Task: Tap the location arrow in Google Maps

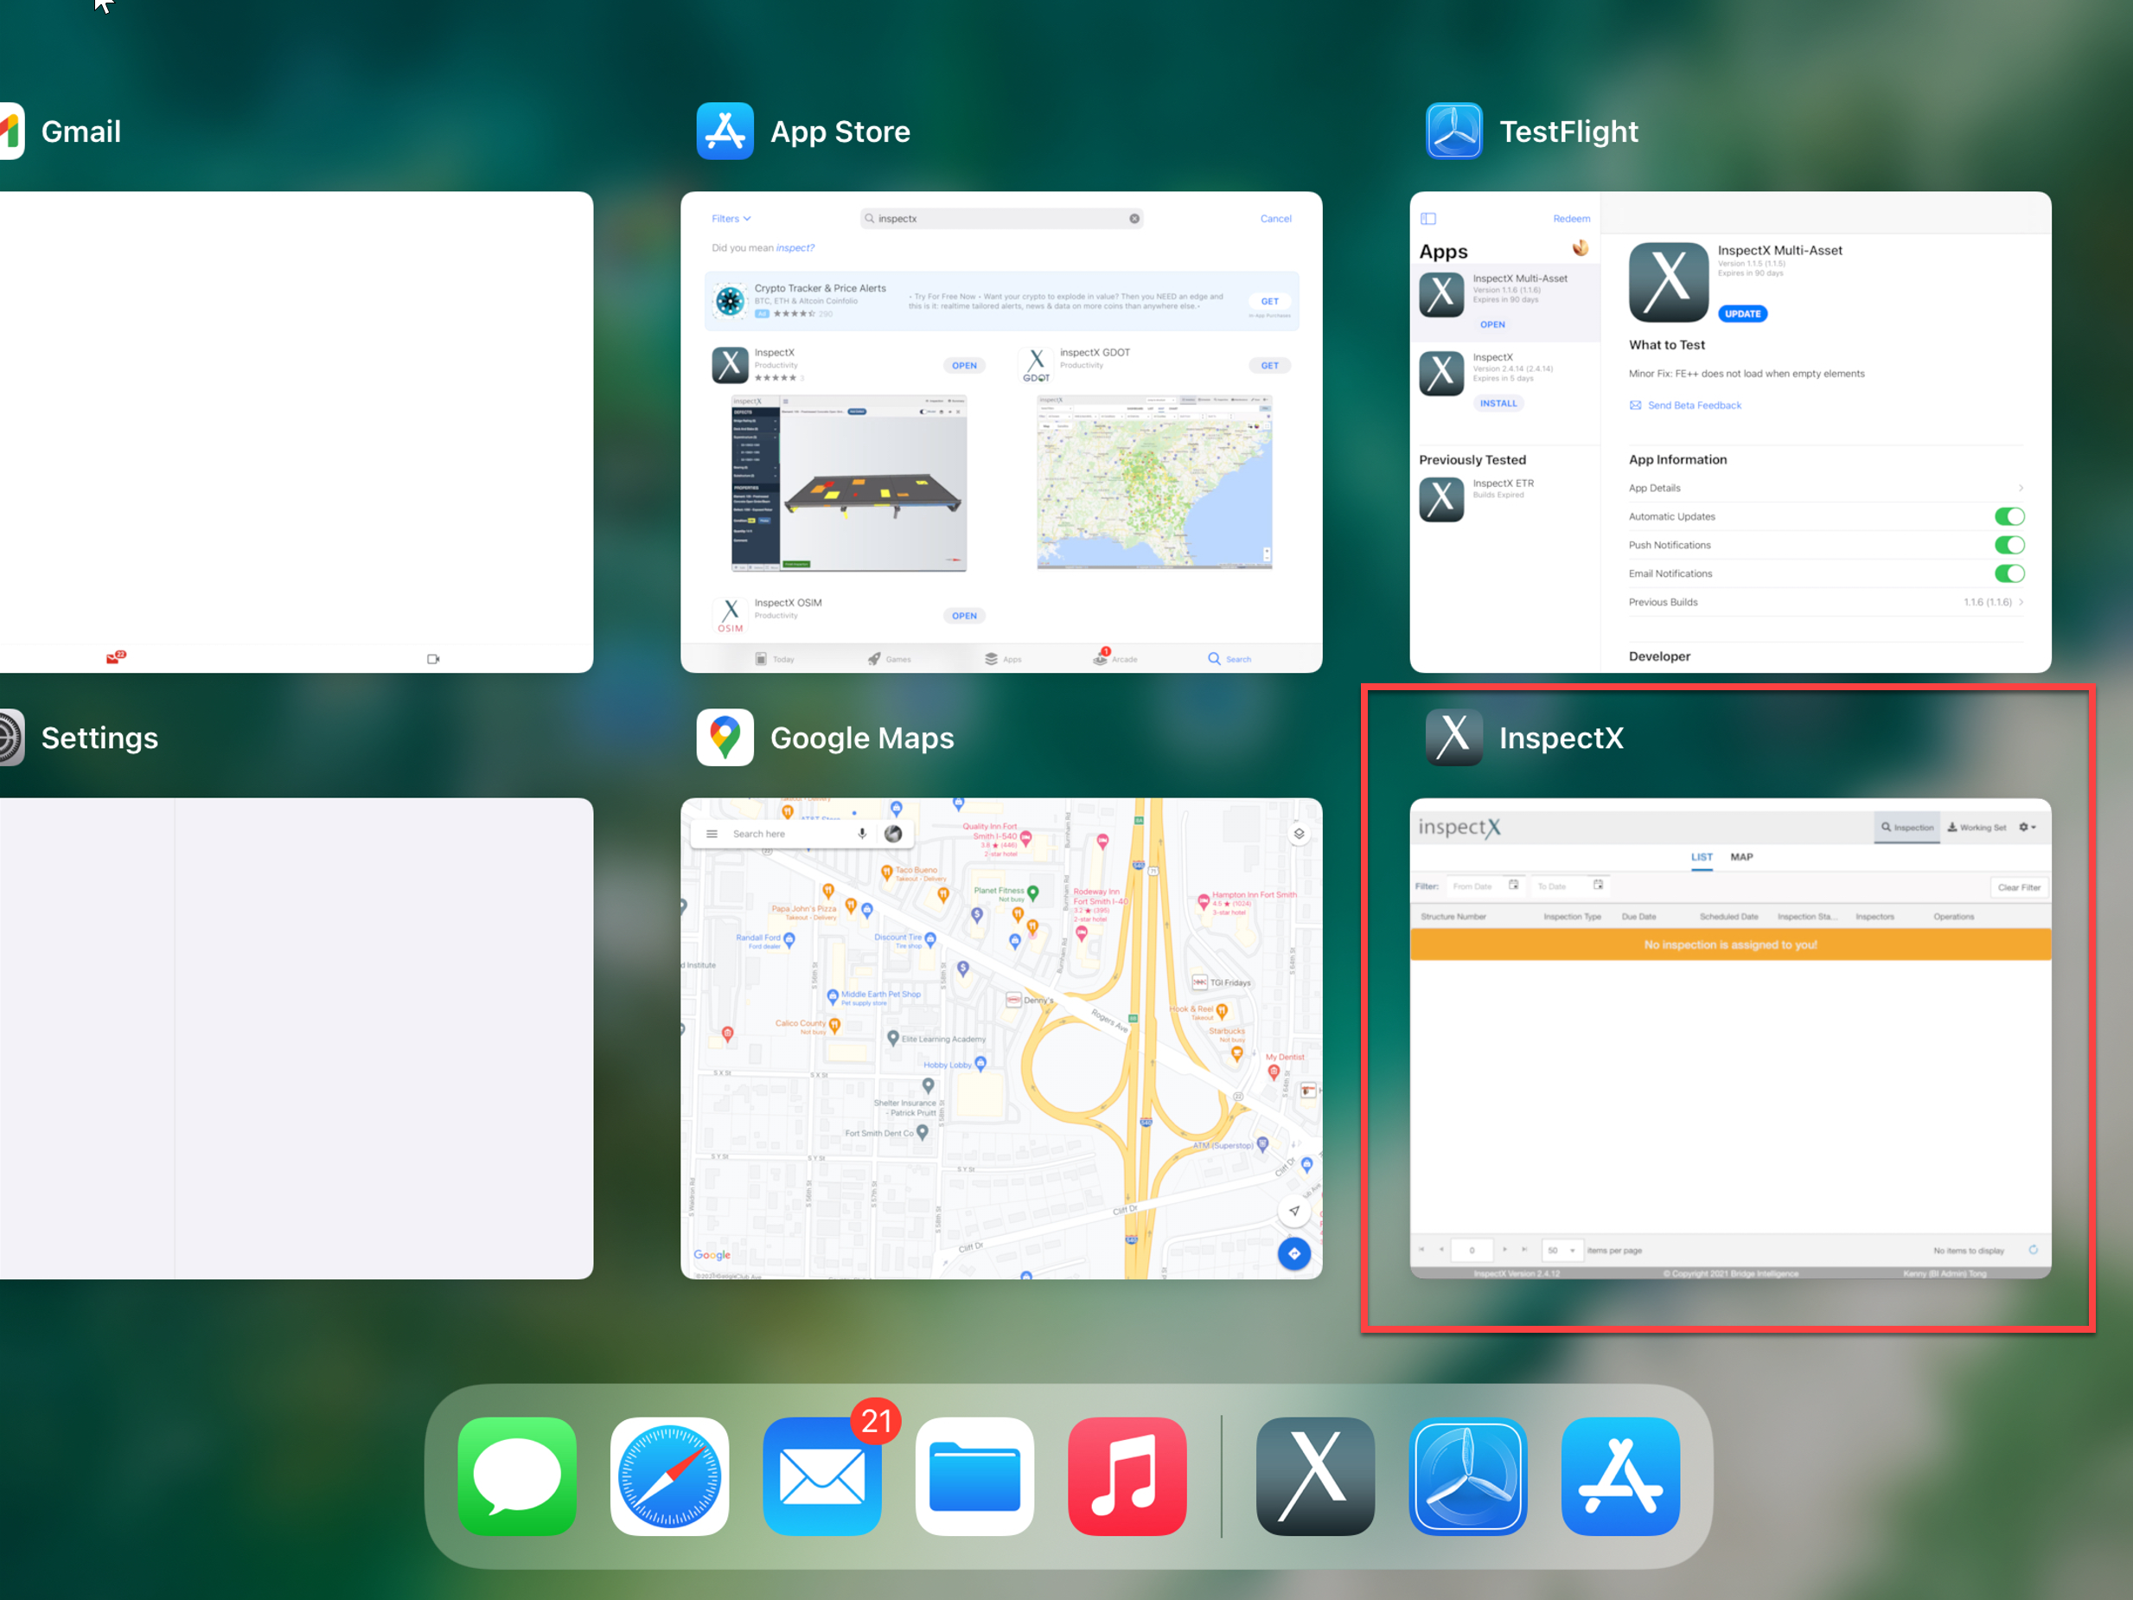Action: point(1294,1212)
